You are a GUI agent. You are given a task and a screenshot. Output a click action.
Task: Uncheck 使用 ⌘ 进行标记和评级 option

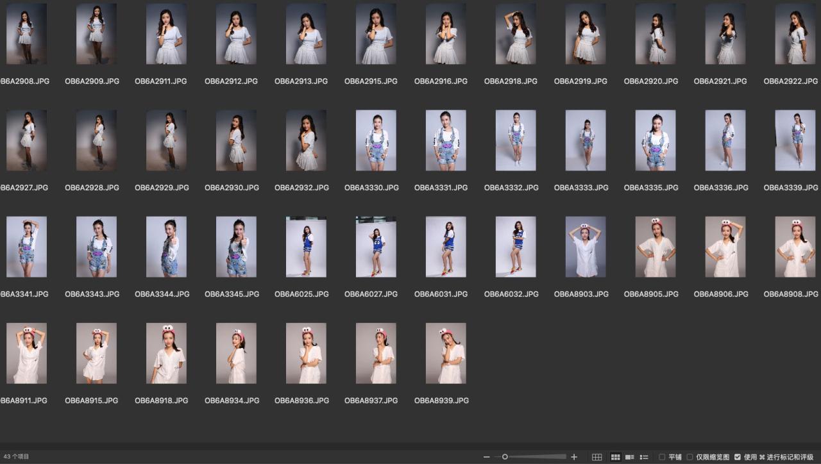[738, 457]
